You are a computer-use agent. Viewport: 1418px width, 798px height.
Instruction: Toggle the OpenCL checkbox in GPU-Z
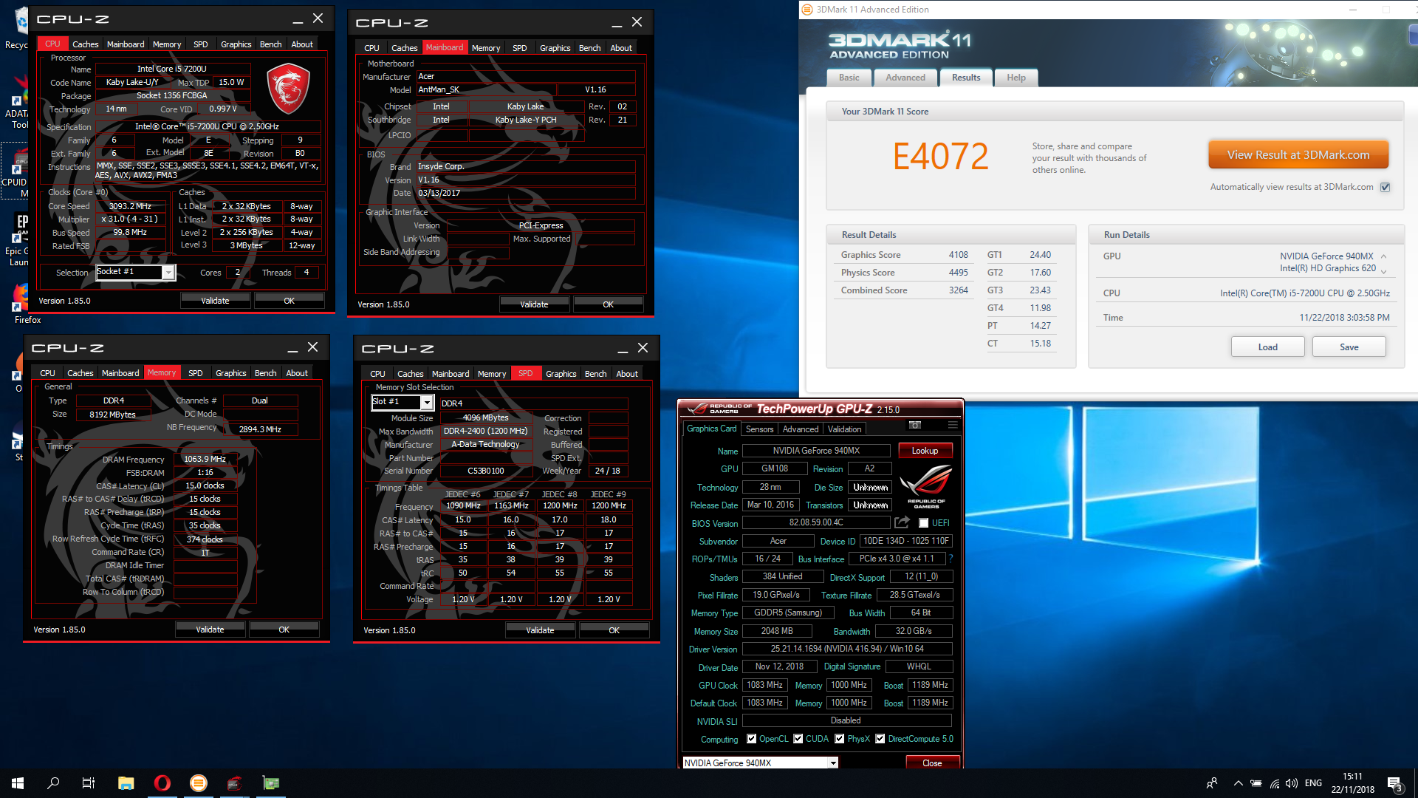coord(751,738)
